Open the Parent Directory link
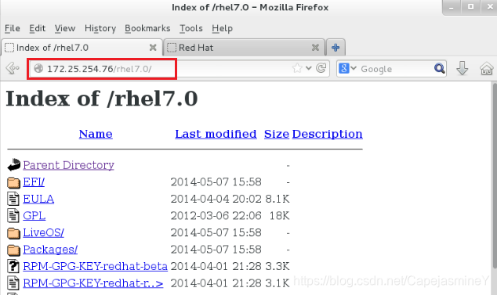The height and width of the screenshot is (295, 497). point(68,165)
